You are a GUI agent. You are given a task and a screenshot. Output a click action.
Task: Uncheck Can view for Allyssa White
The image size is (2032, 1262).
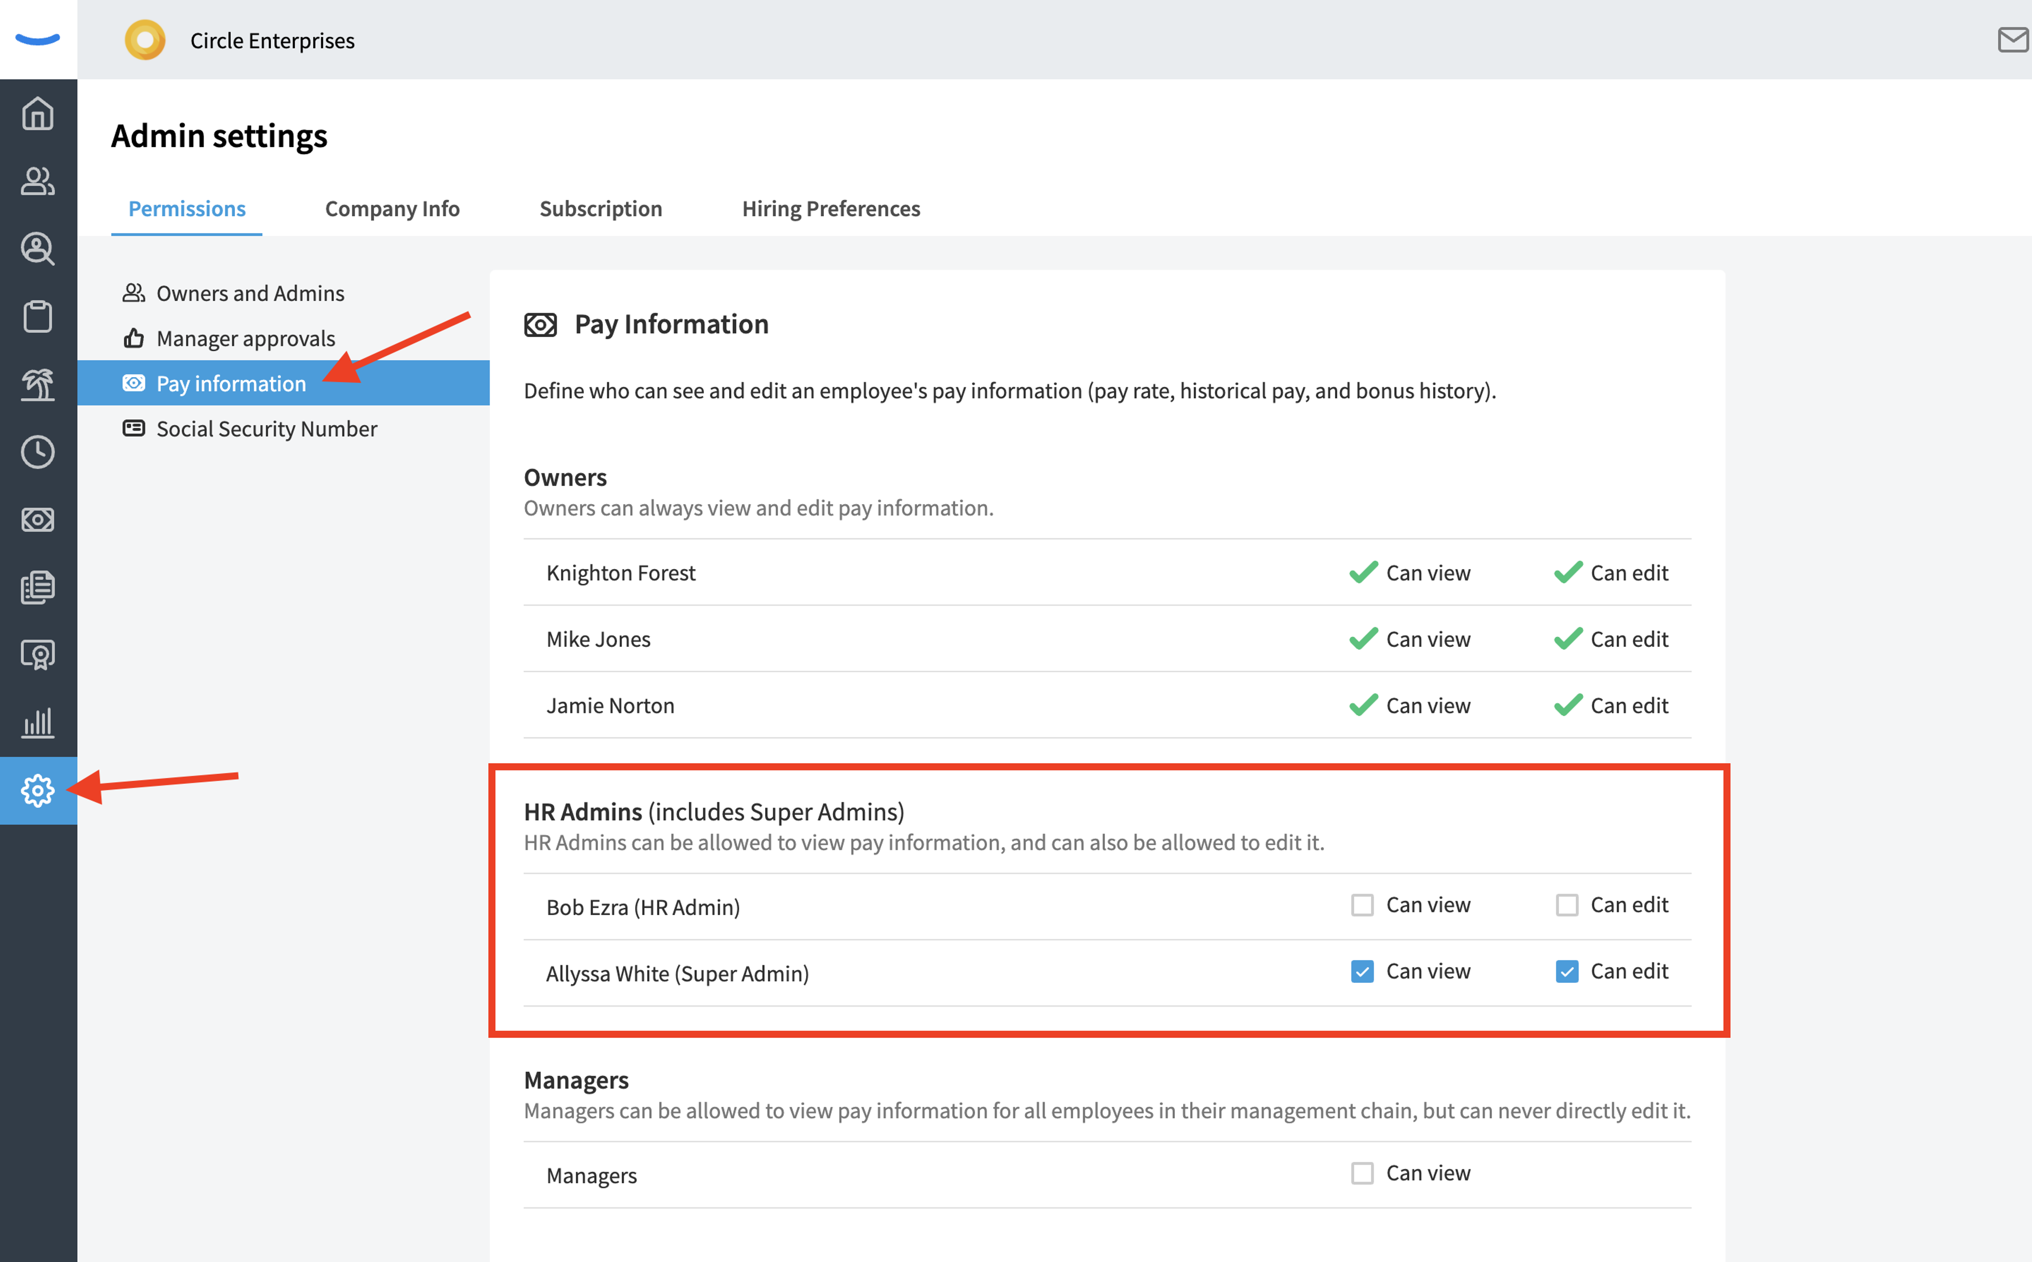(x=1363, y=972)
